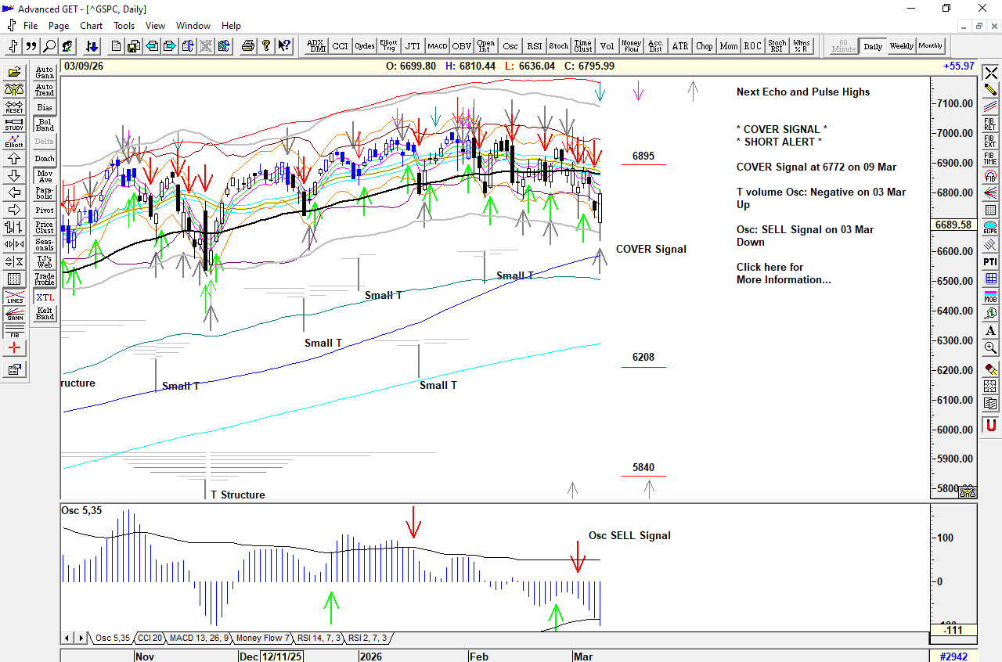Activate the Ellipse tool

pos(990,227)
